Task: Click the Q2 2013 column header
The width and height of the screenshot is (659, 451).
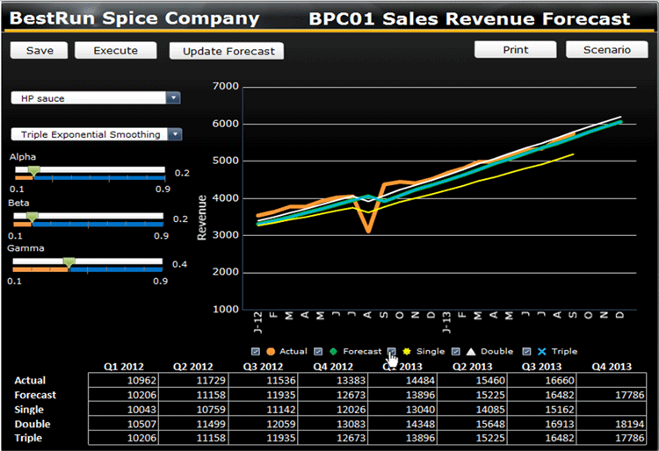Action: (472, 367)
